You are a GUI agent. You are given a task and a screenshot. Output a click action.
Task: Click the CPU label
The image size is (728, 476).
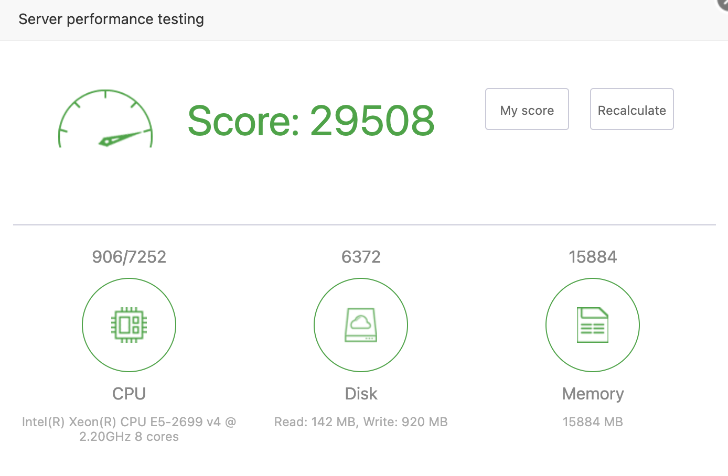coord(129,394)
